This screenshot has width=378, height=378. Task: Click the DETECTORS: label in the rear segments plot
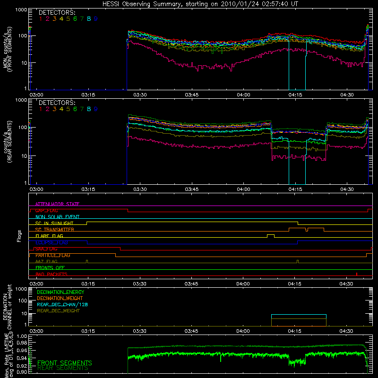pos(57,103)
